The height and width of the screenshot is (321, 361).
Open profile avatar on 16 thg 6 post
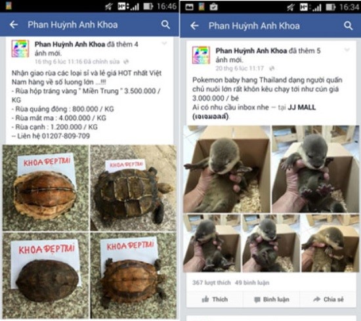click(20, 49)
